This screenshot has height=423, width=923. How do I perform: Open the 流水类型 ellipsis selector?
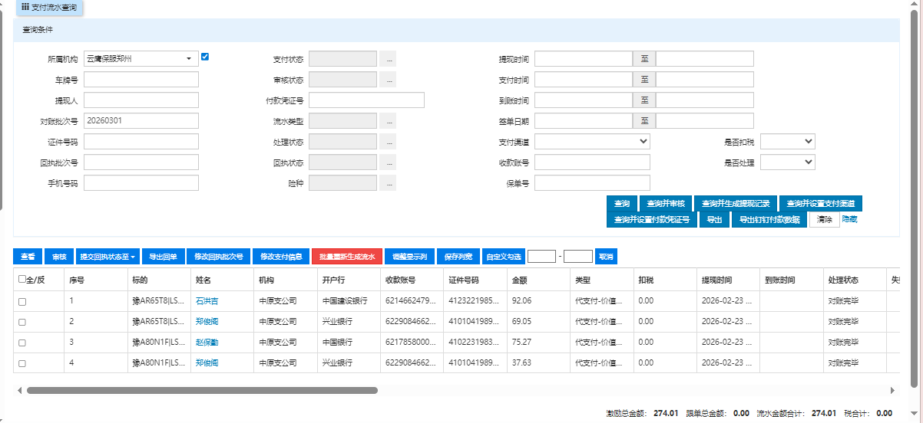click(389, 121)
